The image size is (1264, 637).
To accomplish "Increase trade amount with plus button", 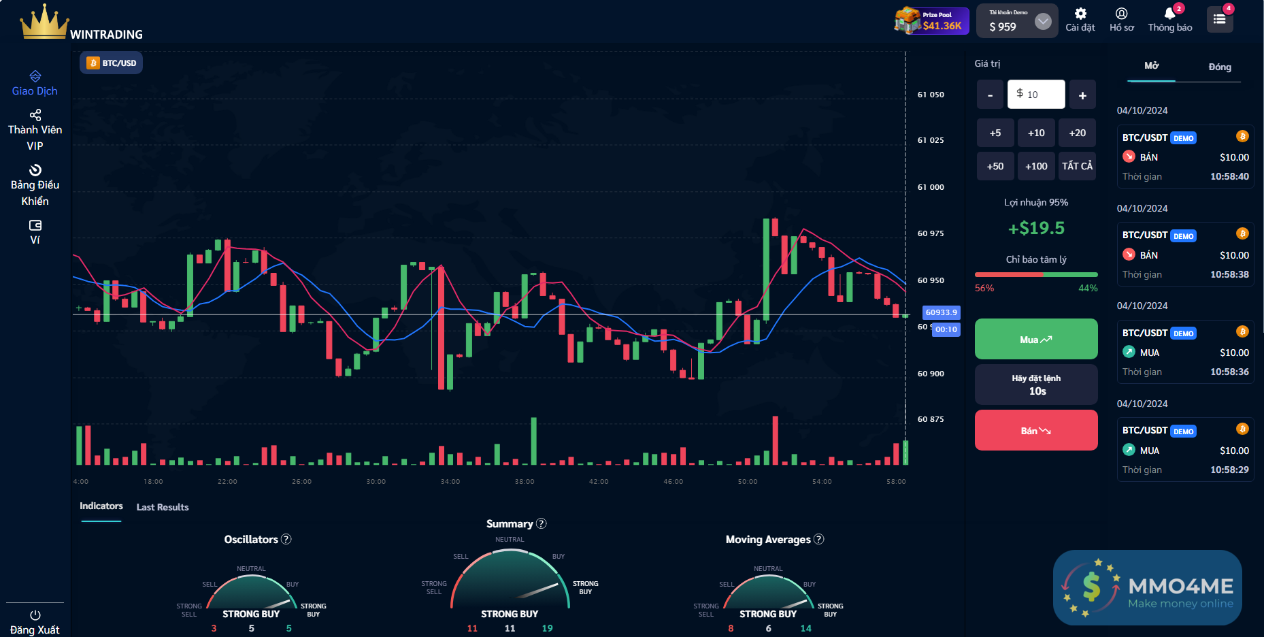I will coord(1082,95).
